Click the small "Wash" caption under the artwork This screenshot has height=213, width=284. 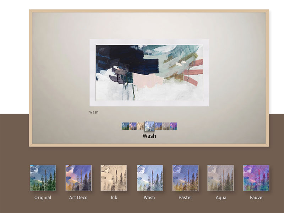(94, 112)
